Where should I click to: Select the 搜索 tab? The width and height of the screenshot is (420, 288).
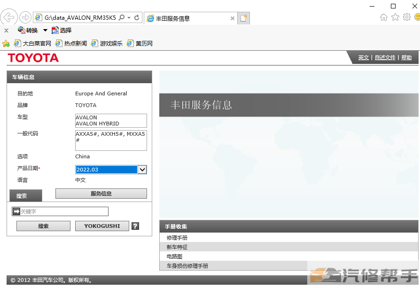pyautogui.click(x=26, y=195)
